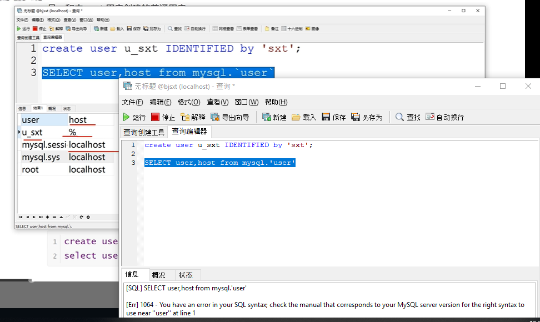The width and height of the screenshot is (540, 322).
Task: Go to last record in result navigator
Action: click(x=41, y=217)
